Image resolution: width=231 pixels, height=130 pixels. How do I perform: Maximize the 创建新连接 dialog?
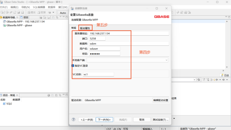coord(157,8)
